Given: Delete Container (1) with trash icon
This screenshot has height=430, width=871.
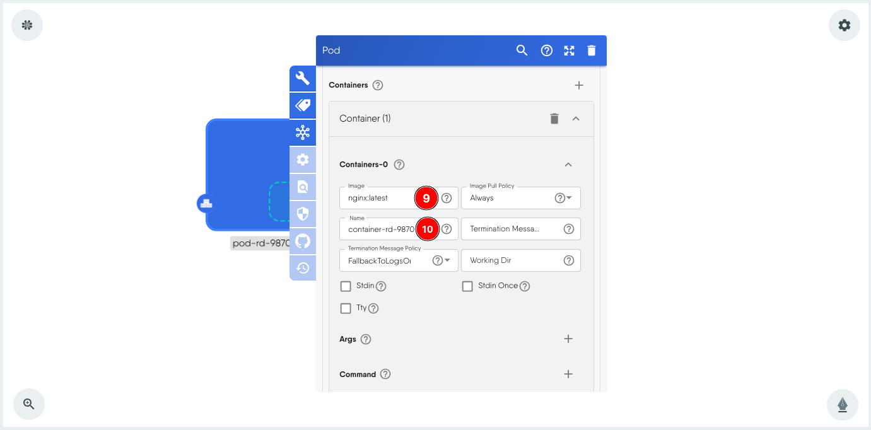Looking at the screenshot, I should (554, 119).
